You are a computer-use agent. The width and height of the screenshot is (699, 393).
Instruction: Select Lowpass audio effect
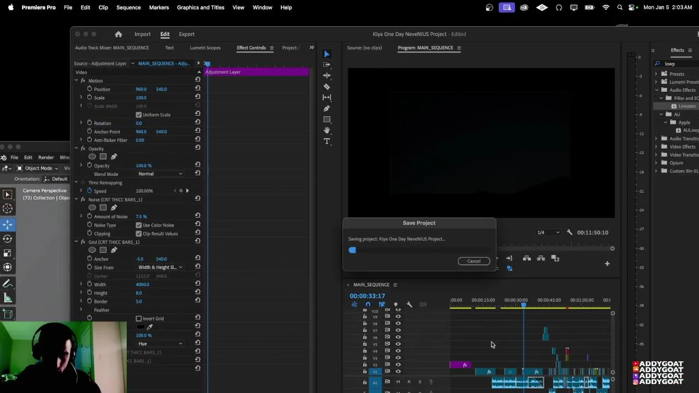point(687,106)
